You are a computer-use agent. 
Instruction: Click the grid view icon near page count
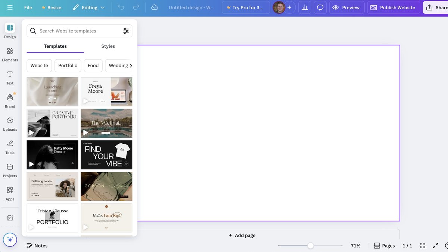(x=423, y=245)
